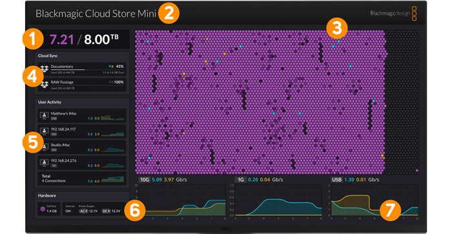
Task: Open Matthew's iMac activity mini graph
Action: click(113, 118)
